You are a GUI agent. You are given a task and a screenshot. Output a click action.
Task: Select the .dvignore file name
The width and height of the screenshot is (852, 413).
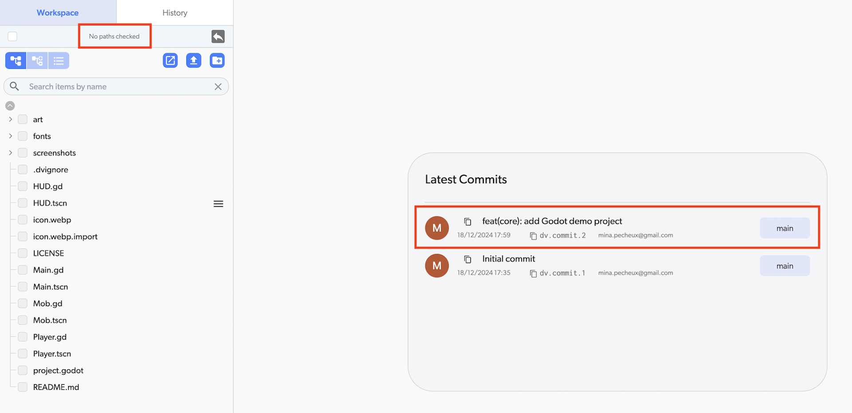[51, 169]
